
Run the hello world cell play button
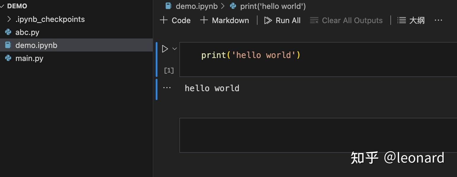pos(165,49)
